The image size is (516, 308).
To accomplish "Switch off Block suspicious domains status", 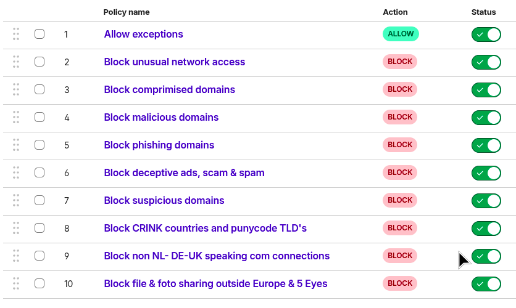I will point(486,201).
